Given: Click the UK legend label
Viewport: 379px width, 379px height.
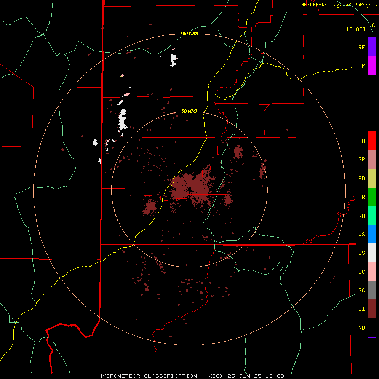Looking at the screenshot, I should coord(361,66).
